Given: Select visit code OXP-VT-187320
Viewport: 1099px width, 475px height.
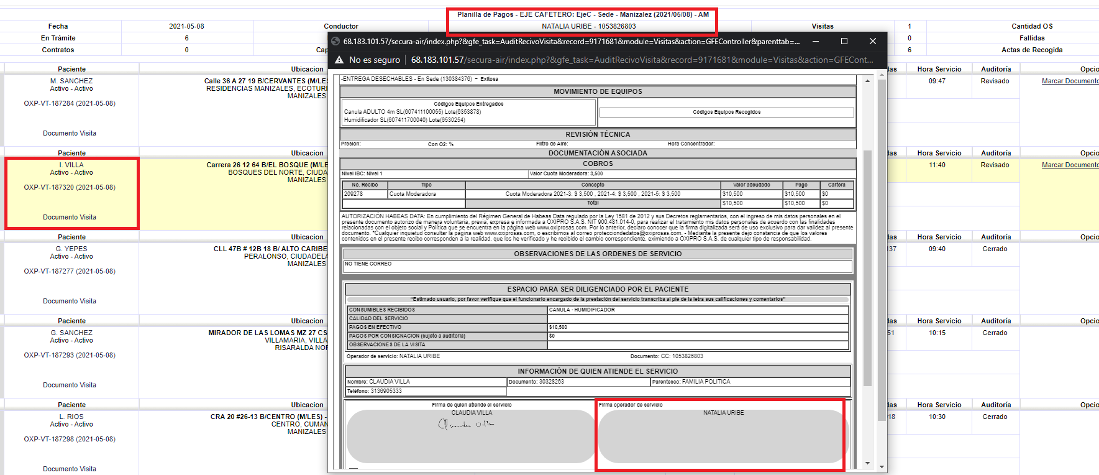Looking at the screenshot, I should (70, 187).
